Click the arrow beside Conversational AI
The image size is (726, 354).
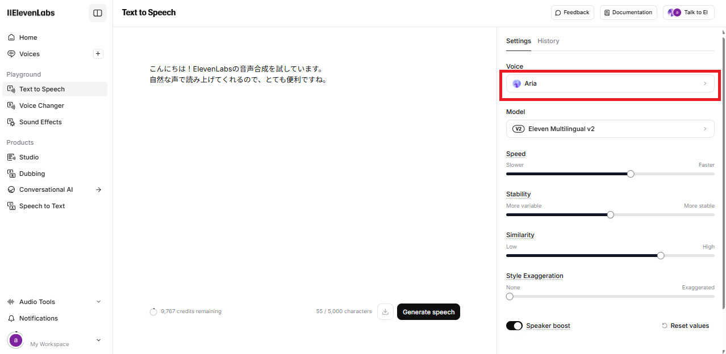(98, 189)
